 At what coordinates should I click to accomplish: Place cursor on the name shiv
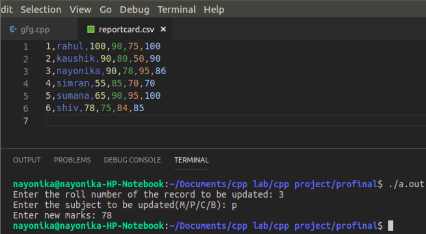click(67, 108)
